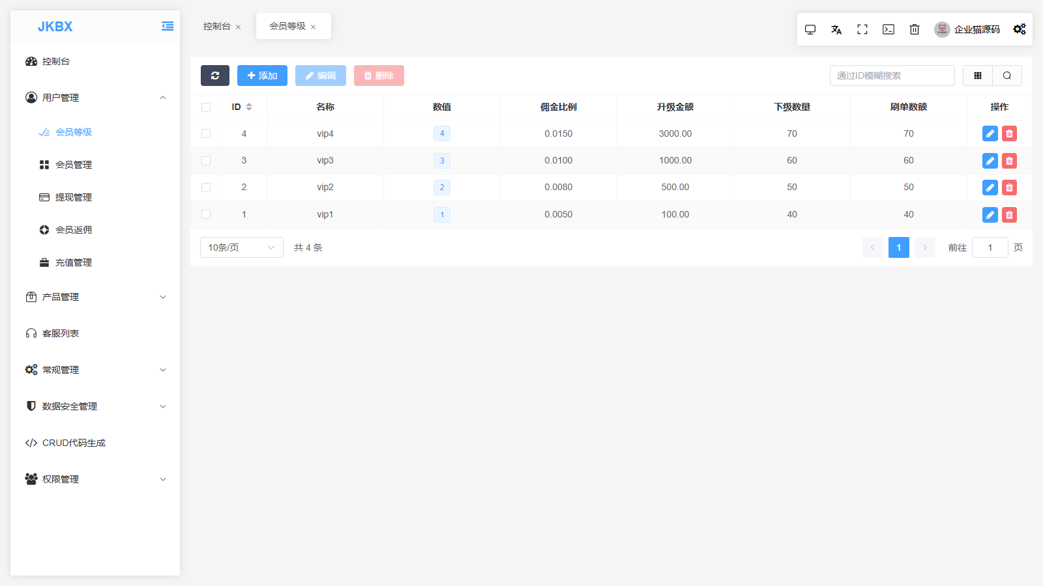Collapse the sidebar using the menu fold icon
This screenshot has width=1043, height=586.
(168, 26)
